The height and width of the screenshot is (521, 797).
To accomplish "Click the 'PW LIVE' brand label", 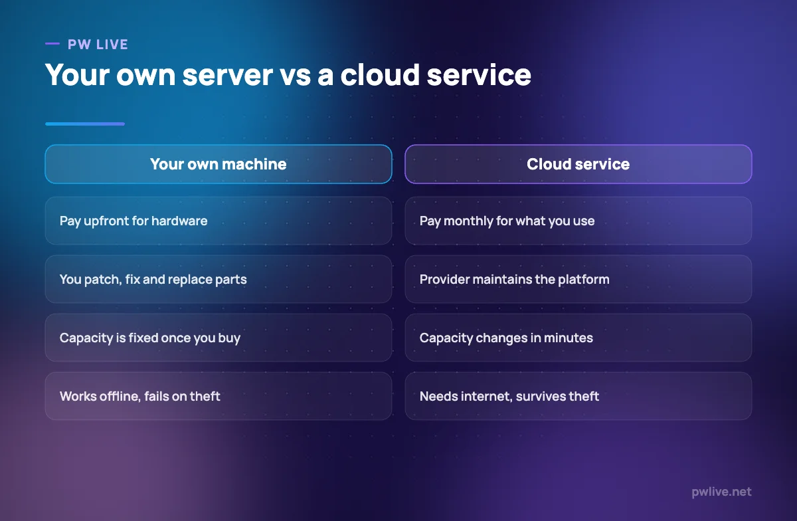I will (98, 45).
